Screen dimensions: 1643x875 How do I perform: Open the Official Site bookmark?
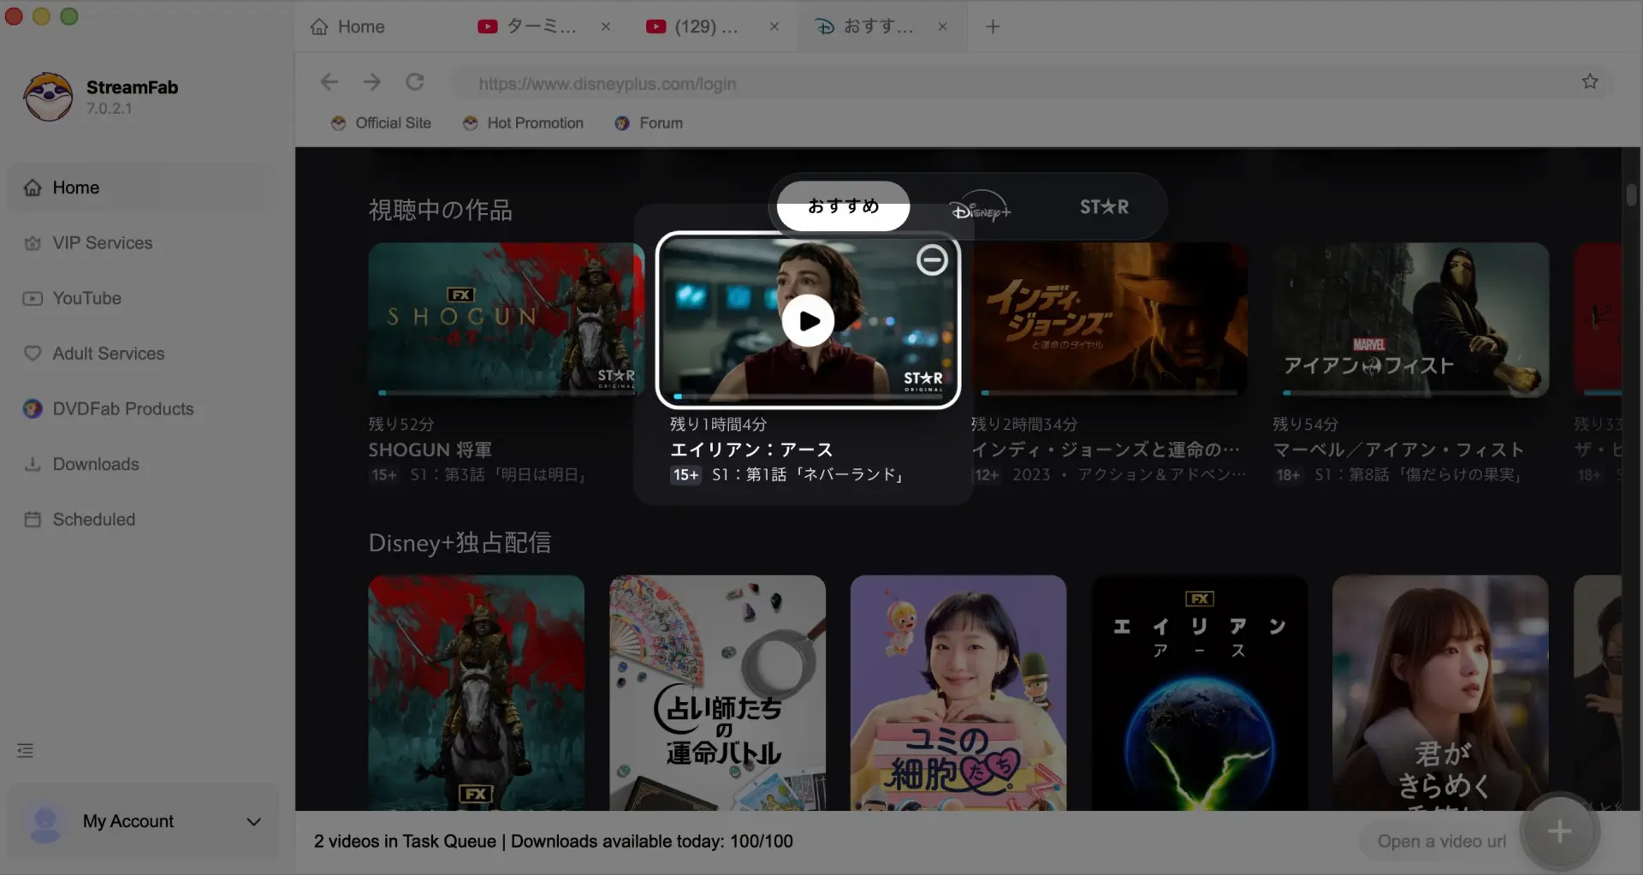[x=382, y=123]
